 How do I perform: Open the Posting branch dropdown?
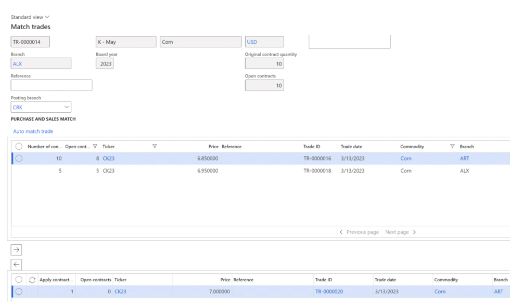pos(67,107)
